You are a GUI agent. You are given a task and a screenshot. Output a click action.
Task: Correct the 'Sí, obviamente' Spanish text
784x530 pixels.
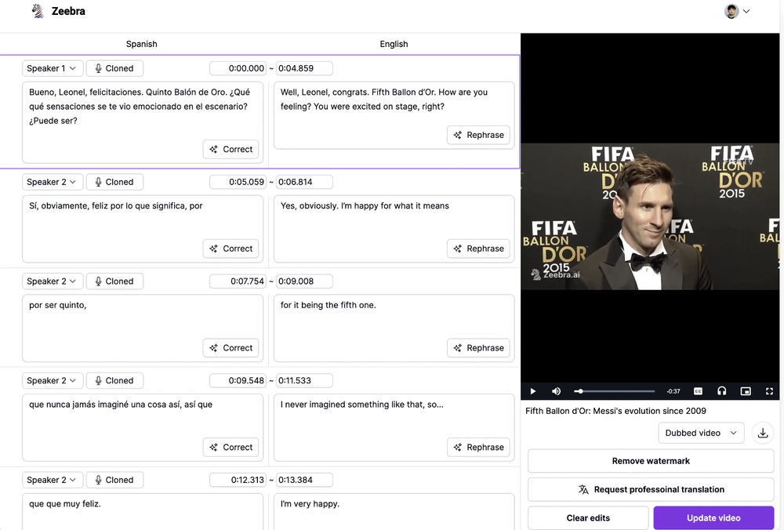click(230, 249)
